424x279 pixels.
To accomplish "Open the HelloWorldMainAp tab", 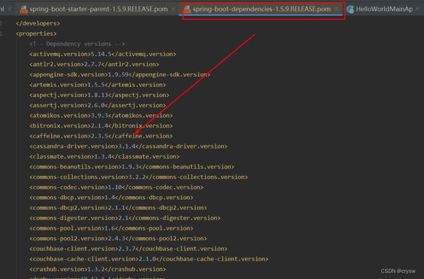I will pyautogui.click(x=384, y=9).
